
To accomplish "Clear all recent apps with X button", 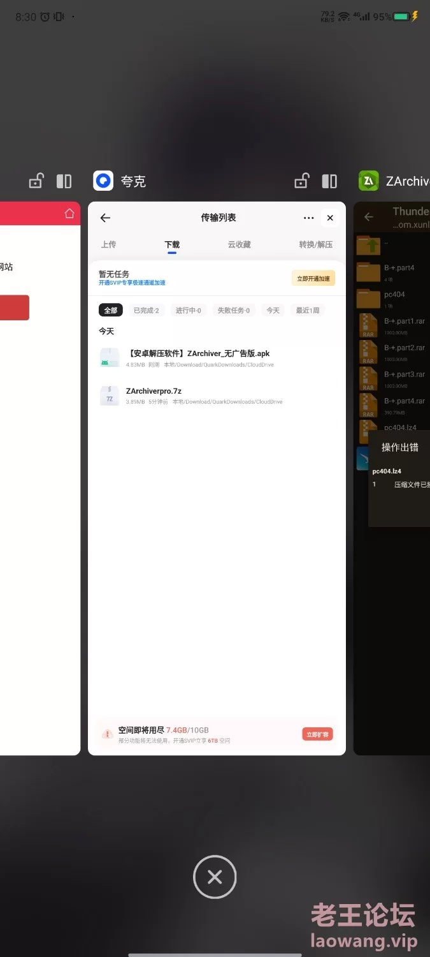I will pos(215,877).
